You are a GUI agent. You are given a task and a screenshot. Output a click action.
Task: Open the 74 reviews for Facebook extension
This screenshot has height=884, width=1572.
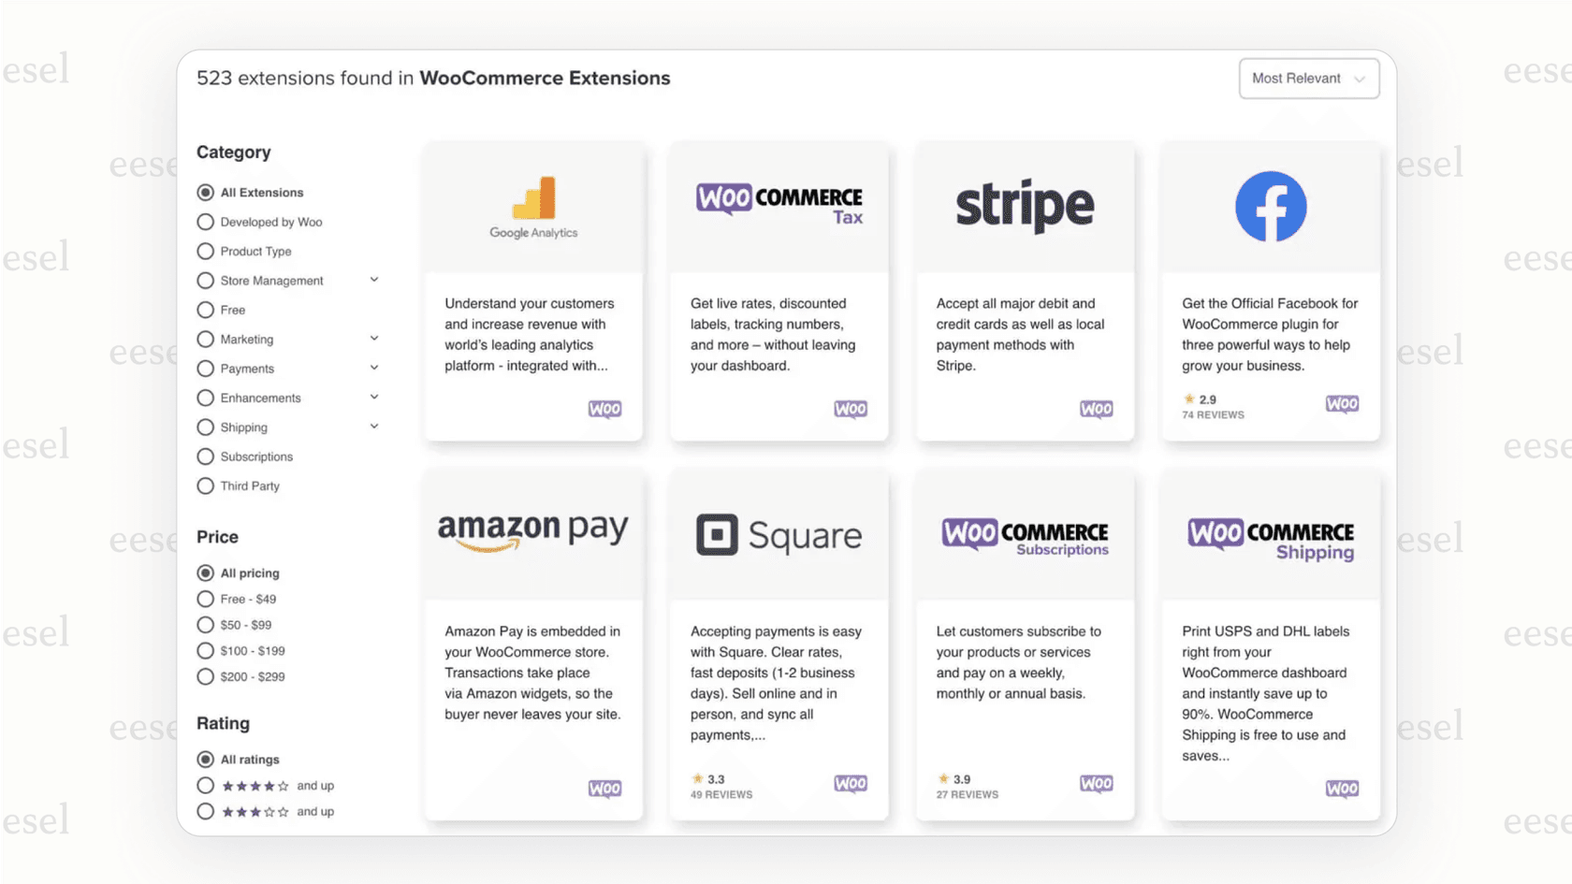(1213, 413)
